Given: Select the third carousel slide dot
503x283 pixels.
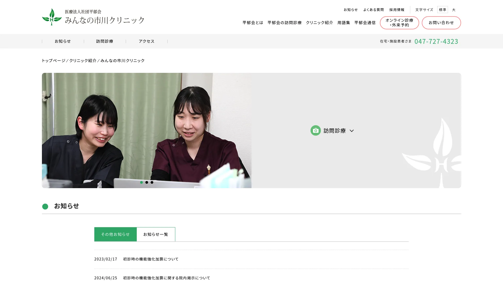Looking at the screenshot, I should [x=152, y=182].
